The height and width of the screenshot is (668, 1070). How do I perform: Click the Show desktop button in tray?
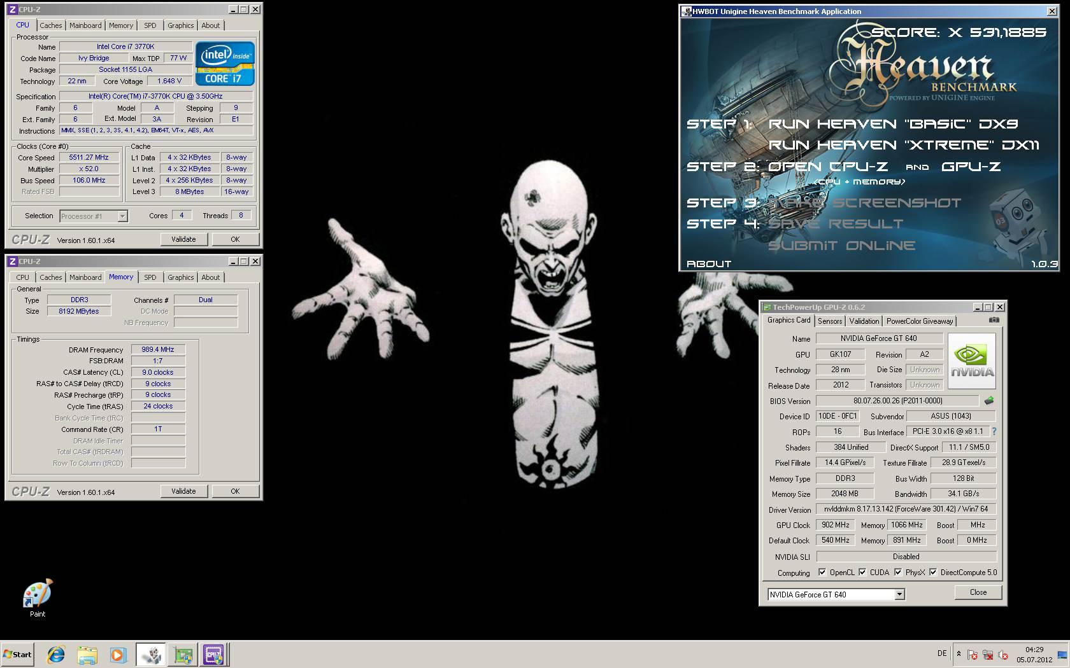(1062, 654)
